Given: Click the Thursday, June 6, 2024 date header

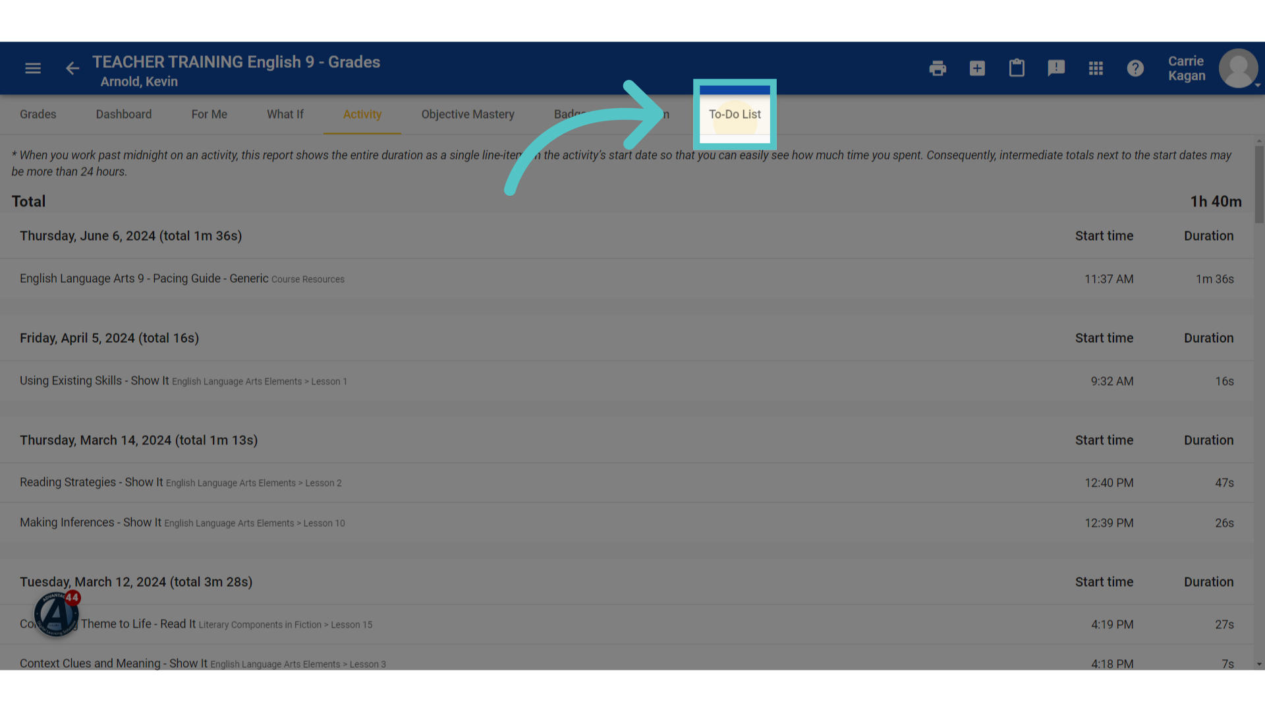Looking at the screenshot, I should (x=131, y=236).
